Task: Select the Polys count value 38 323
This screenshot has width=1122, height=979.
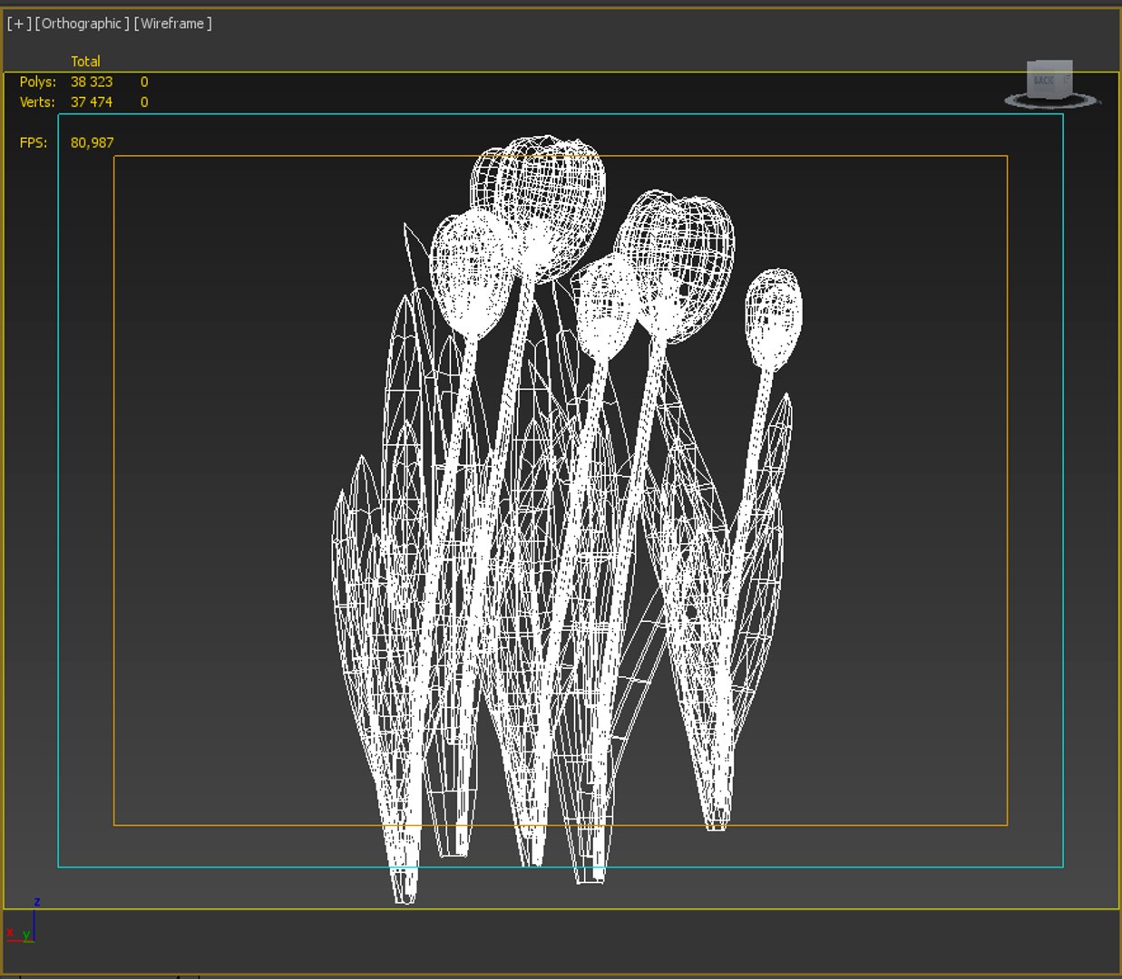Action: pyautogui.click(x=92, y=82)
